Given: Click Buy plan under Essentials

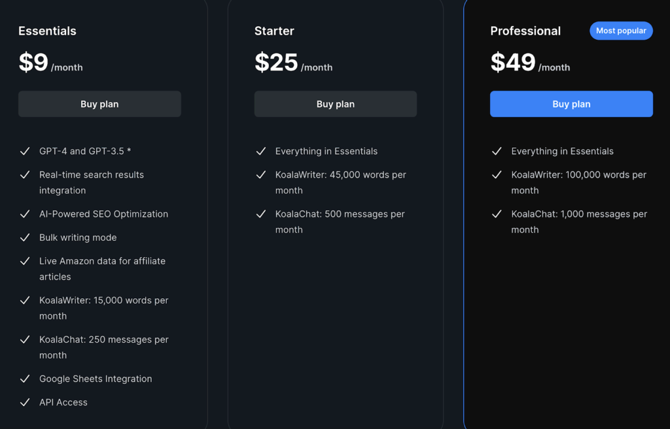Looking at the screenshot, I should [x=99, y=104].
